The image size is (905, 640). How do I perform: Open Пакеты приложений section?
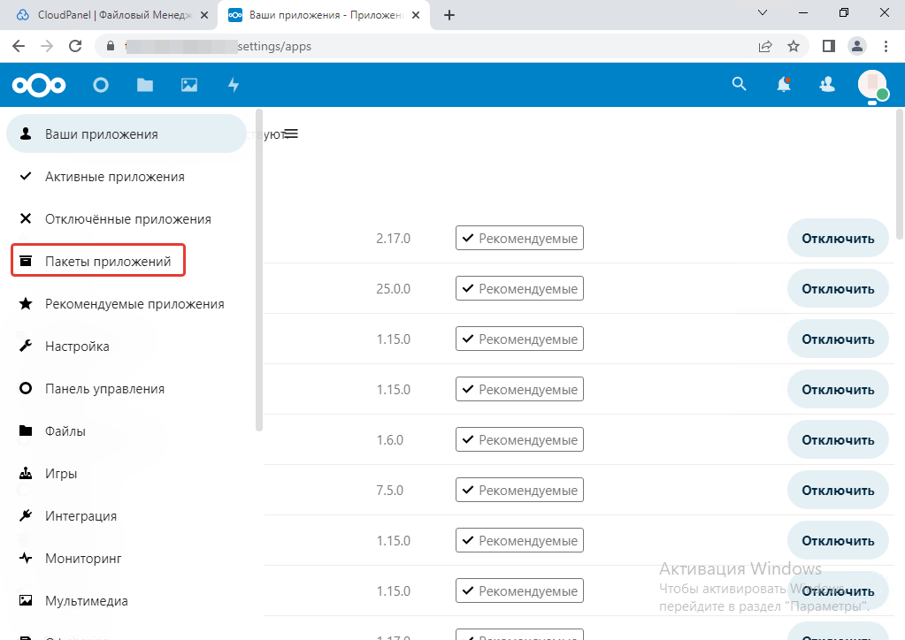click(x=107, y=262)
